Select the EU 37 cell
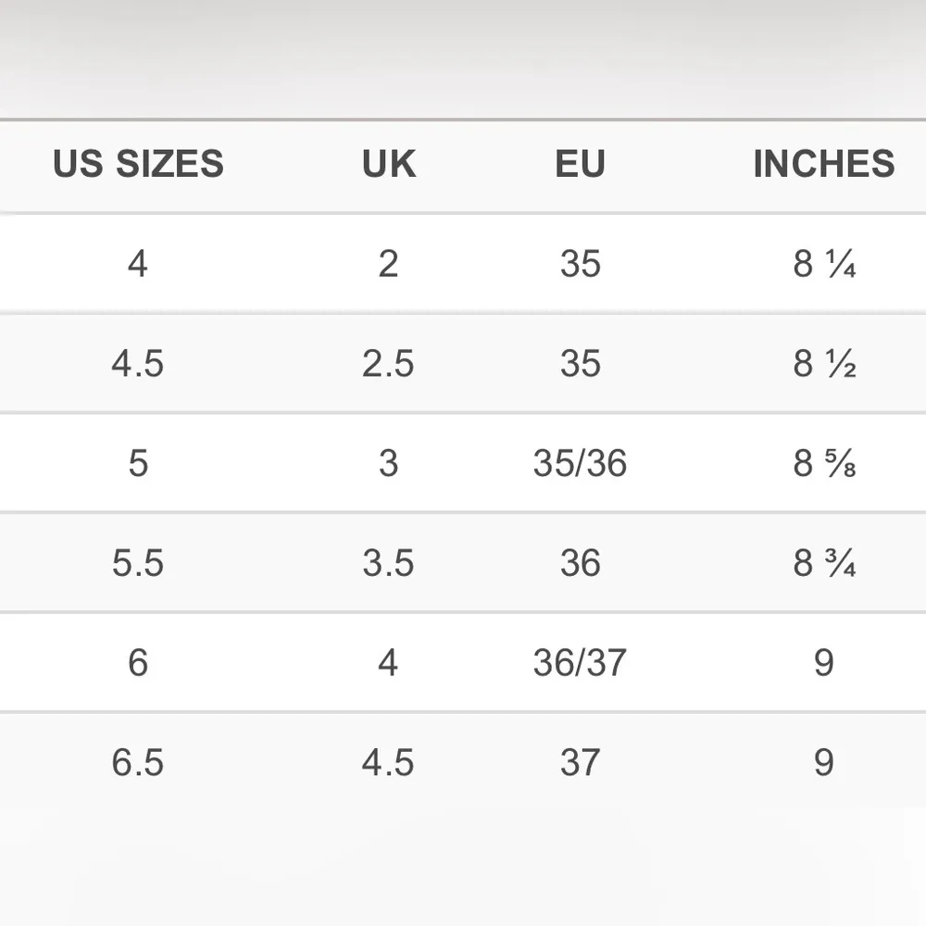This screenshot has height=926, width=926. [581, 762]
